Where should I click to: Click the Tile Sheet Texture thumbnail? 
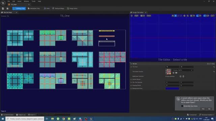point(168,72)
